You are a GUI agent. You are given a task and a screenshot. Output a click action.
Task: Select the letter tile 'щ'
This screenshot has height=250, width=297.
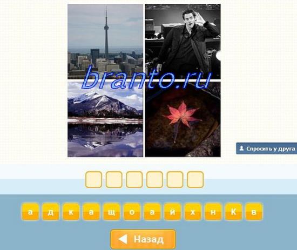coord(112,212)
